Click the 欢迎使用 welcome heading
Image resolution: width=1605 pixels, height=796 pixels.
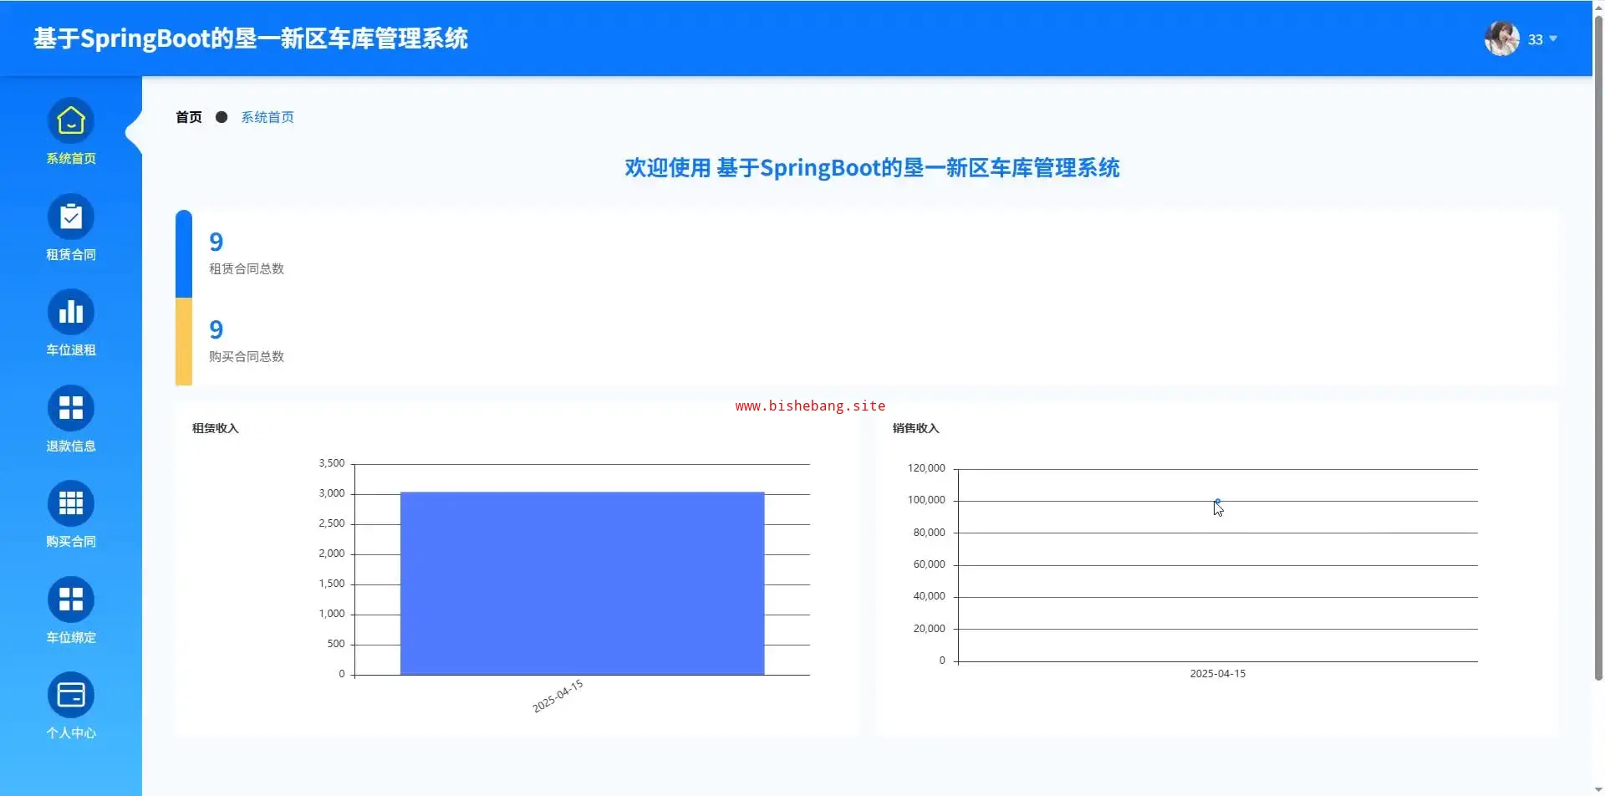click(x=873, y=168)
